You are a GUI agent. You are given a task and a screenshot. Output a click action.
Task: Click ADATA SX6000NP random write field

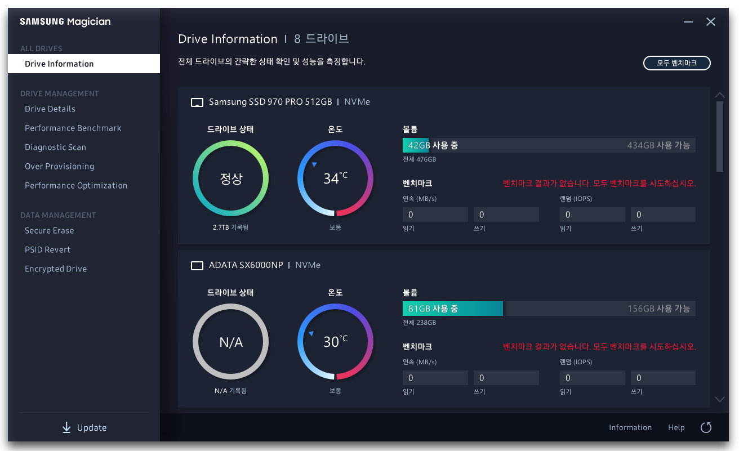coord(663,378)
